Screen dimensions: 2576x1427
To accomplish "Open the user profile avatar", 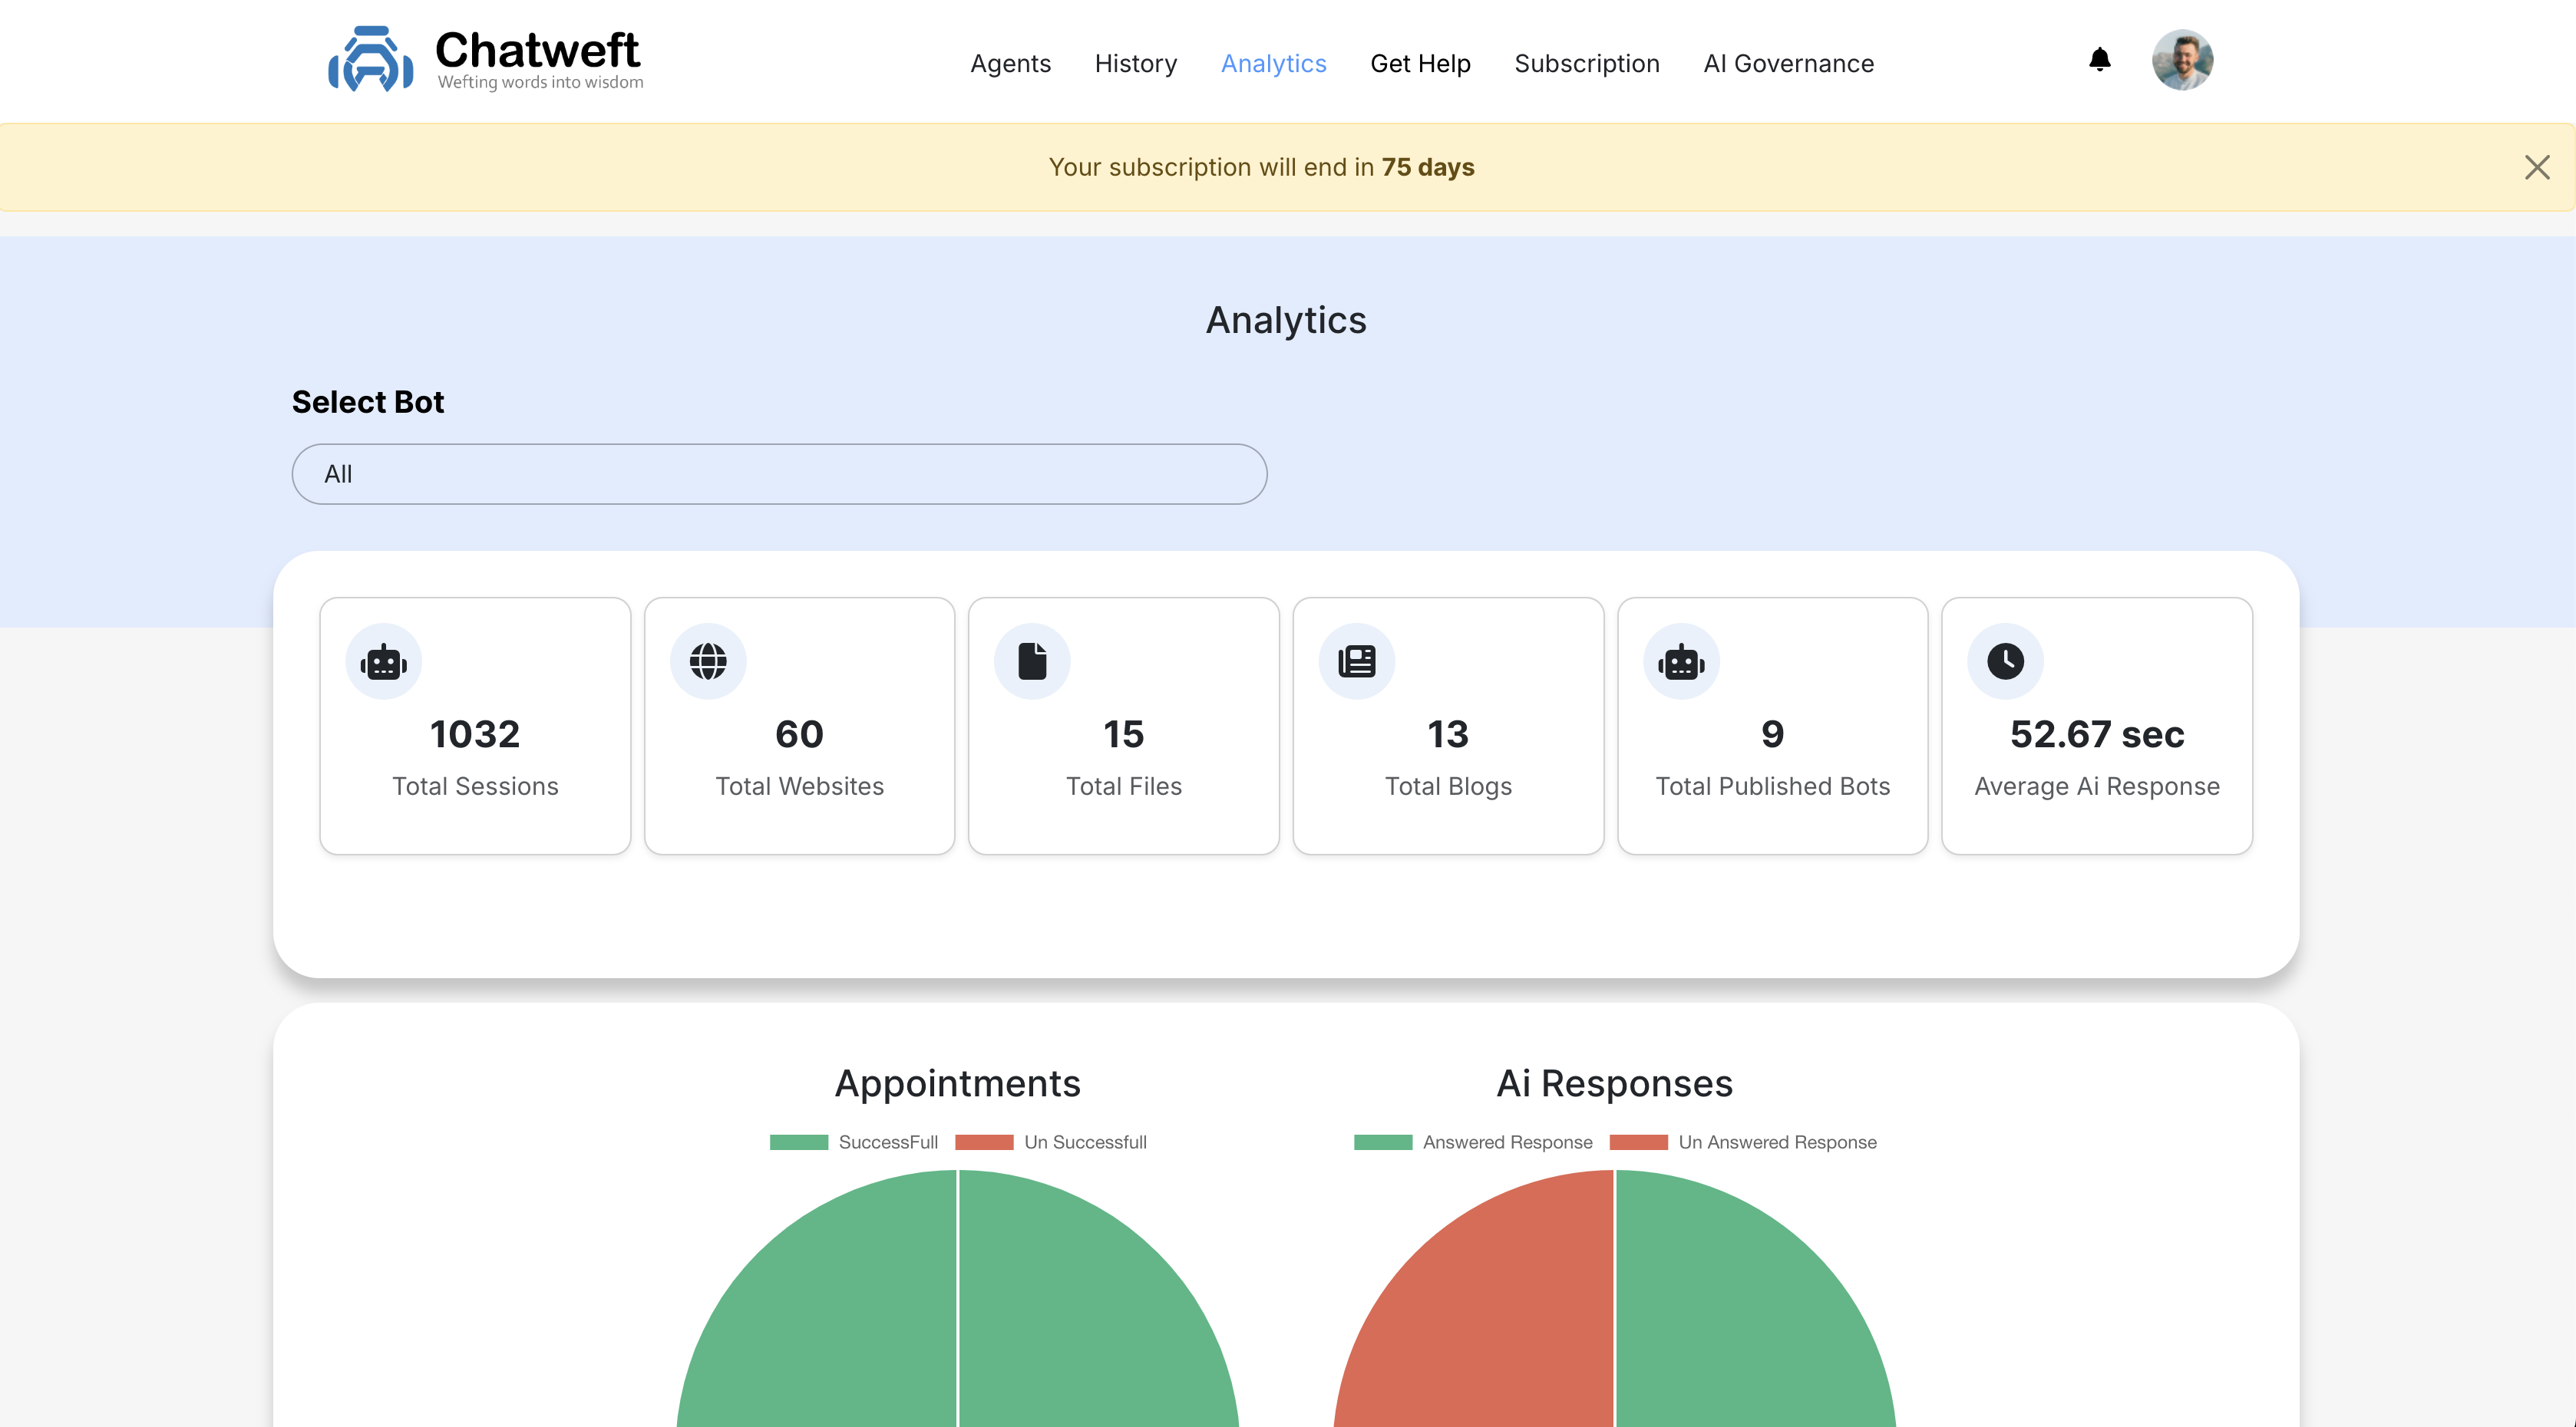I will tap(2182, 60).
